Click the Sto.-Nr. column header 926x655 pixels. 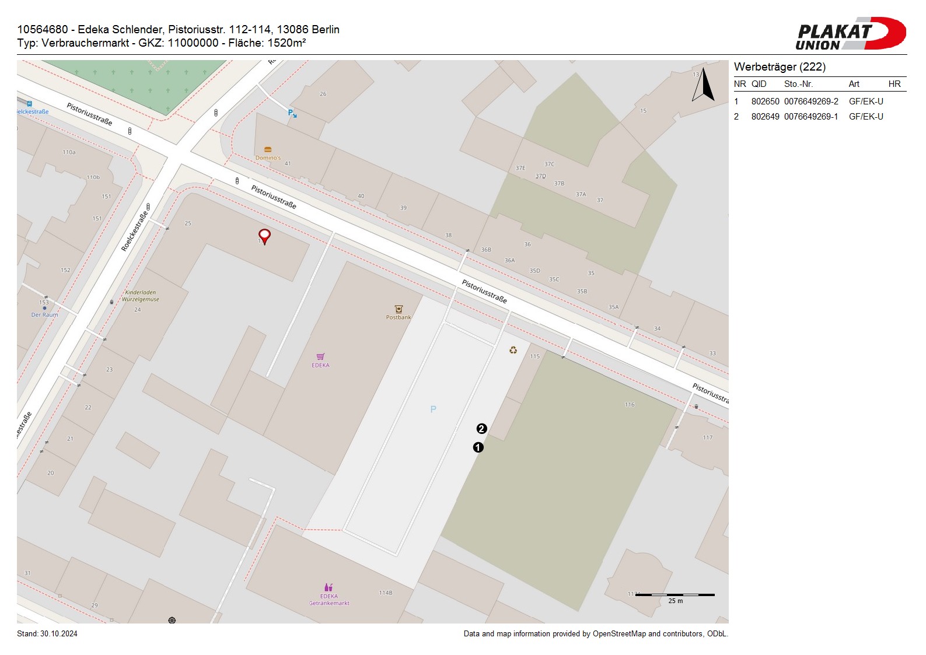click(x=798, y=84)
